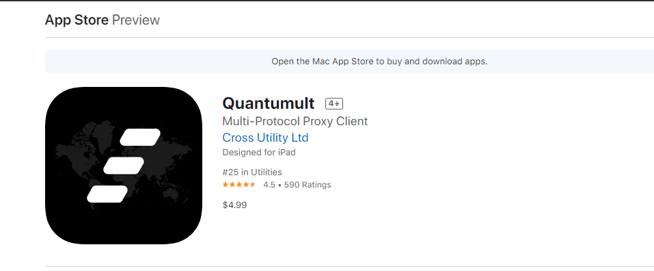Image resolution: width=654 pixels, height=271 pixels.
Task: Click the top white stripe in the logo
Action: (x=140, y=138)
